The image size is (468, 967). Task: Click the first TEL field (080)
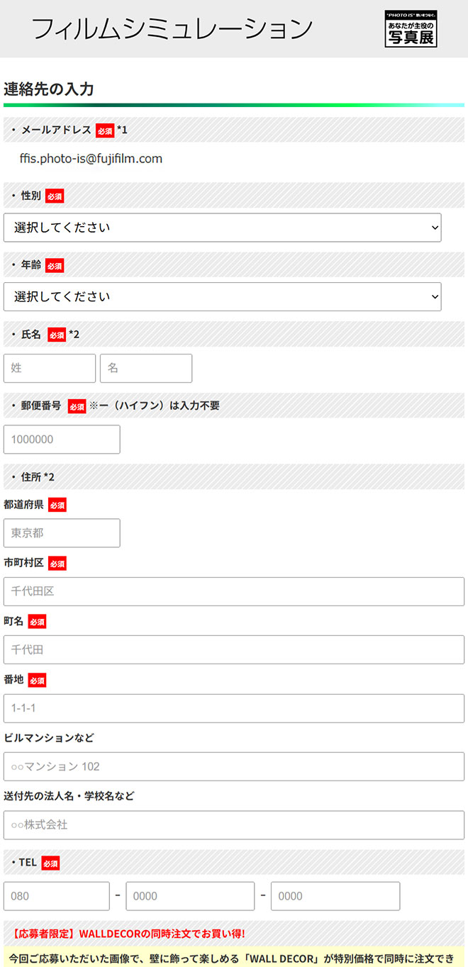point(57,896)
